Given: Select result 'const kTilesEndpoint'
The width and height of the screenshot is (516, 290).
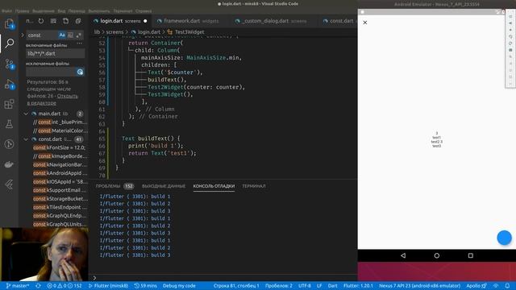Looking at the screenshot, I should coord(60,208).
